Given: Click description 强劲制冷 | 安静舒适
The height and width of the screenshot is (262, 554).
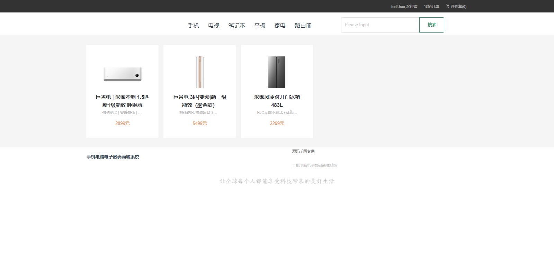Looking at the screenshot, I should (x=122, y=112).
